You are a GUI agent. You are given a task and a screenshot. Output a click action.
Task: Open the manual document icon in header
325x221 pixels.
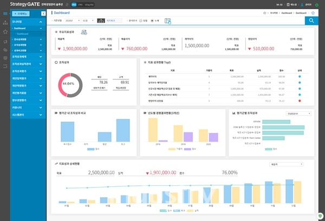pyautogui.click(x=288, y=4)
